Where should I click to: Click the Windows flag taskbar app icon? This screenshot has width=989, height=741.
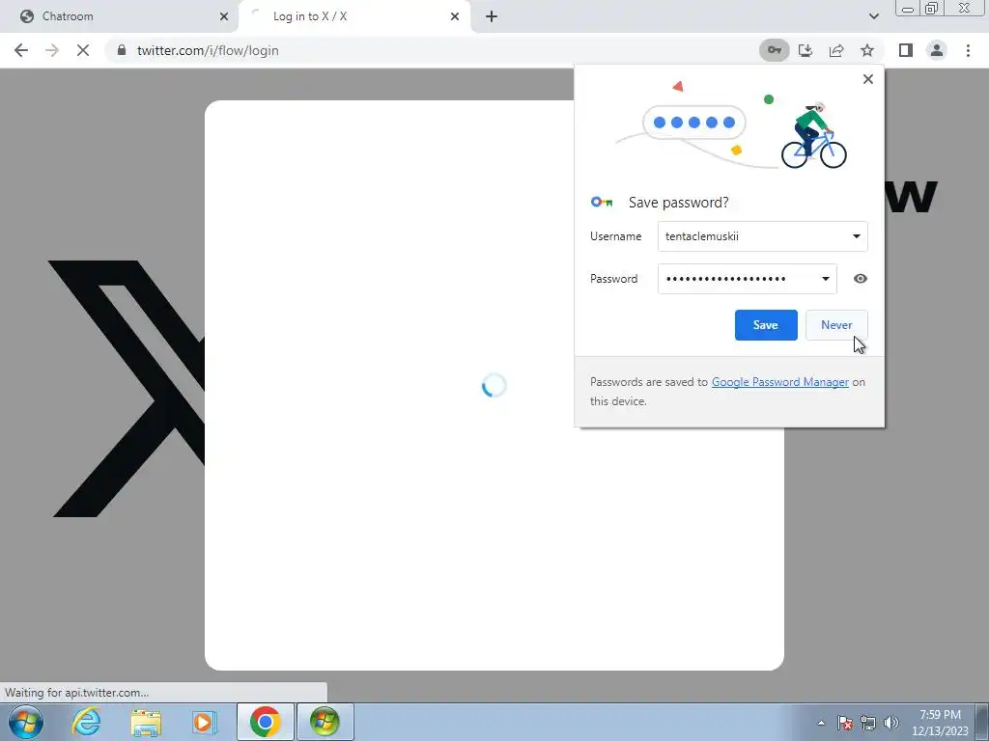coord(325,722)
